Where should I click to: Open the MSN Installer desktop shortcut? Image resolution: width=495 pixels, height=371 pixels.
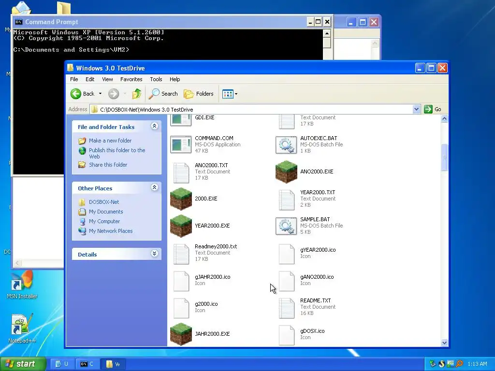click(x=22, y=285)
